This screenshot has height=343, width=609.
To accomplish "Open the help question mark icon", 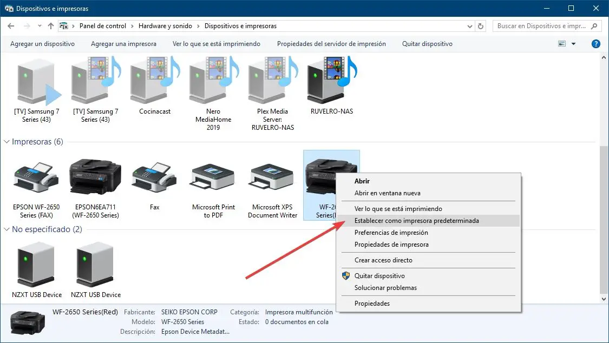I will (x=596, y=44).
